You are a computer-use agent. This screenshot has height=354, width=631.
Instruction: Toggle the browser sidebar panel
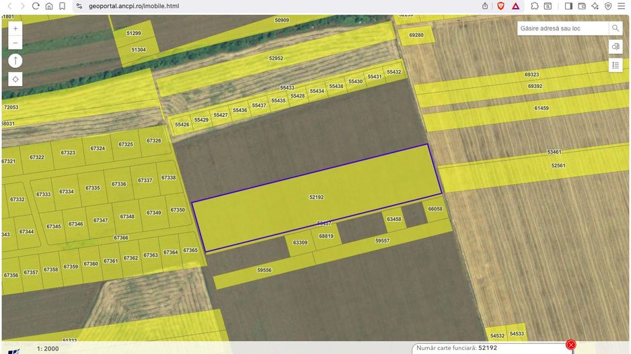coord(568,6)
